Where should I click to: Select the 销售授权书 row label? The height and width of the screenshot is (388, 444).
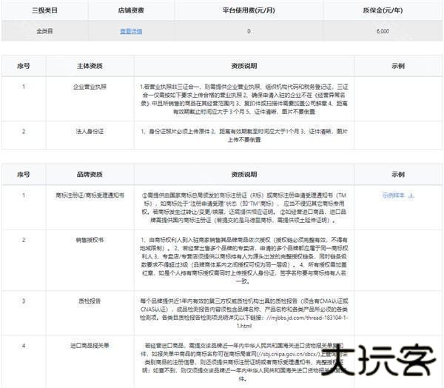coord(90,241)
